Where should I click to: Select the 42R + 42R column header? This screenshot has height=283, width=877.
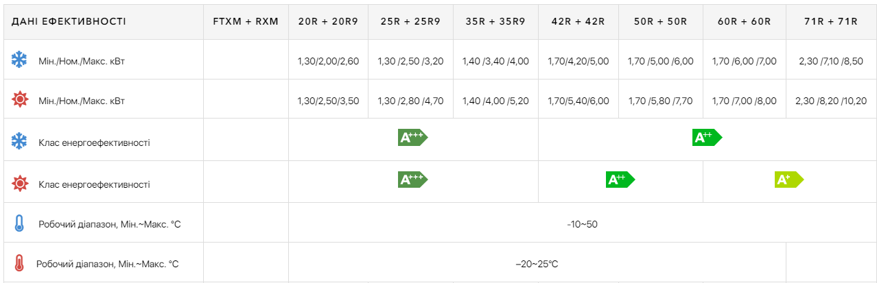pyautogui.click(x=578, y=21)
